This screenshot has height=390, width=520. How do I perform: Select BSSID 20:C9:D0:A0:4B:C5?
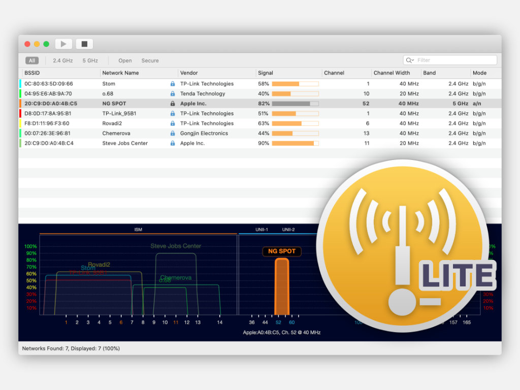tap(51, 104)
